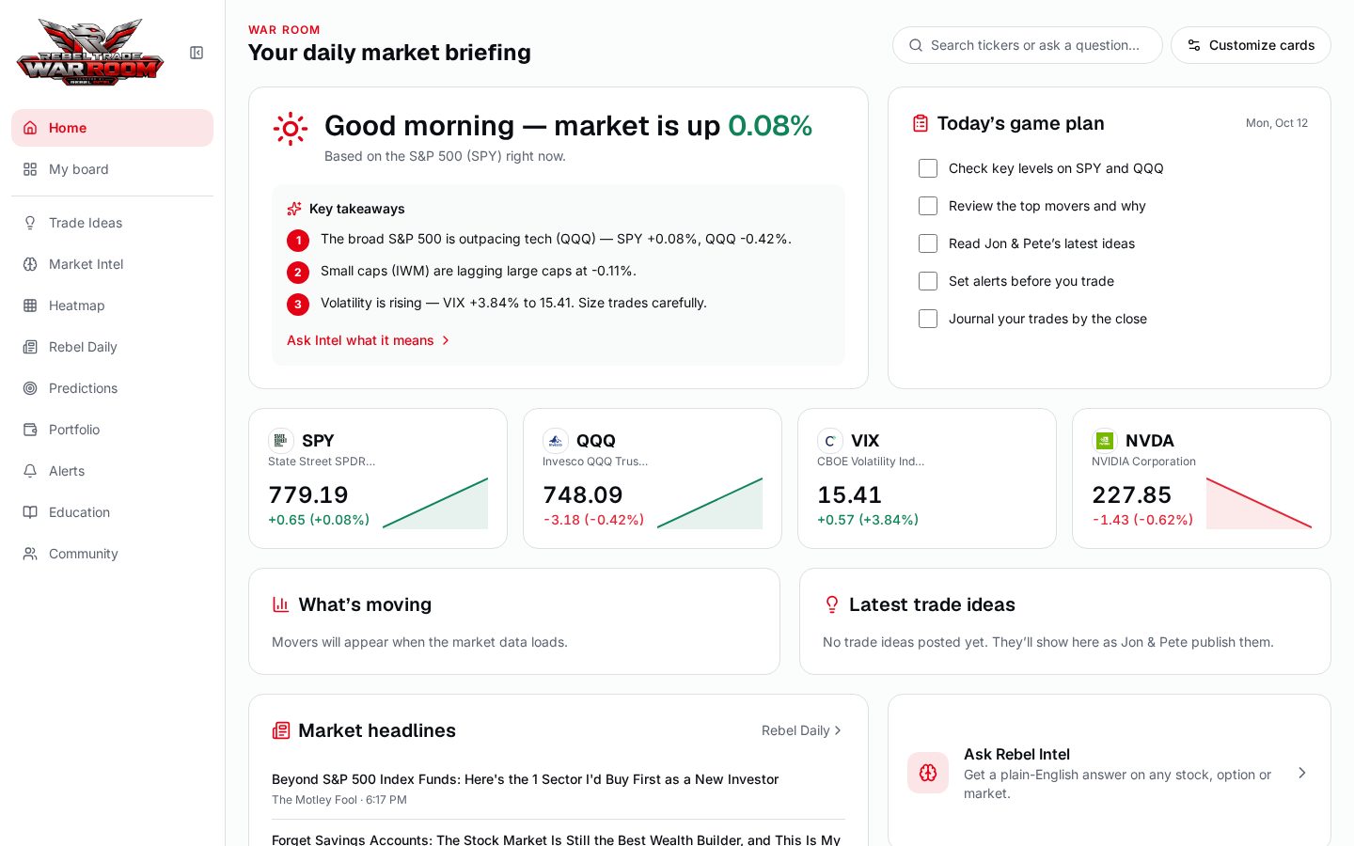This screenshot has height=846, width=1354.
Task: Click the arrow after 'Ask Intel what it means'
Action: tap(446, 340)
